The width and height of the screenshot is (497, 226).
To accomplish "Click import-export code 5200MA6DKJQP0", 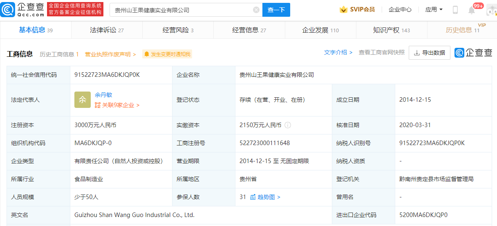I will 423,215.
